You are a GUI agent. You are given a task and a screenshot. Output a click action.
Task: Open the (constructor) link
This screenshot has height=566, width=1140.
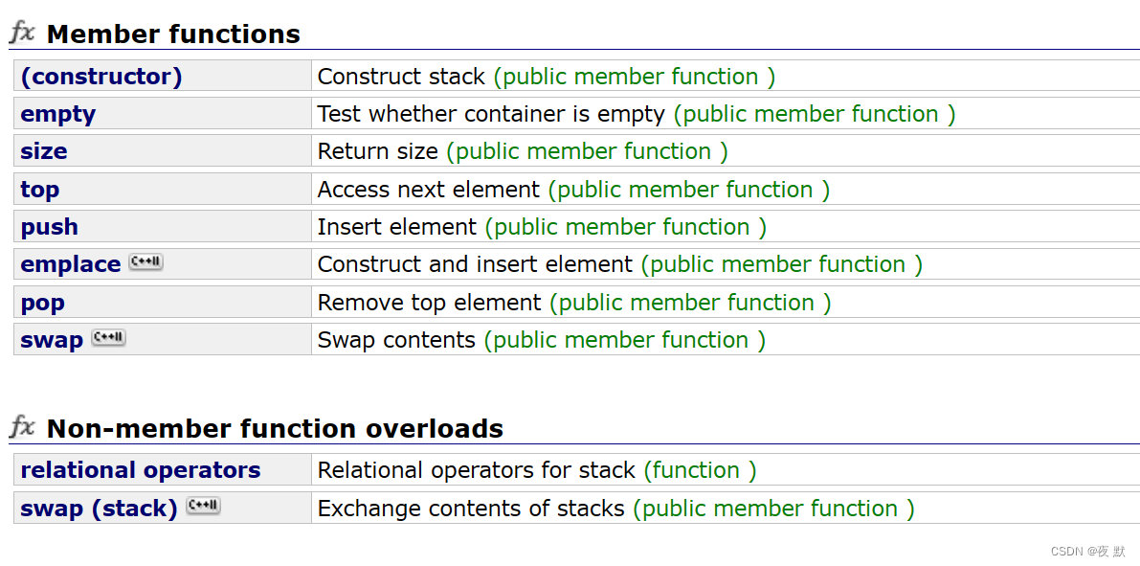click(101, 77)
